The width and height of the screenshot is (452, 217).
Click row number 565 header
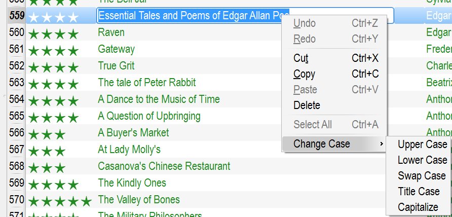coord(16,116)
